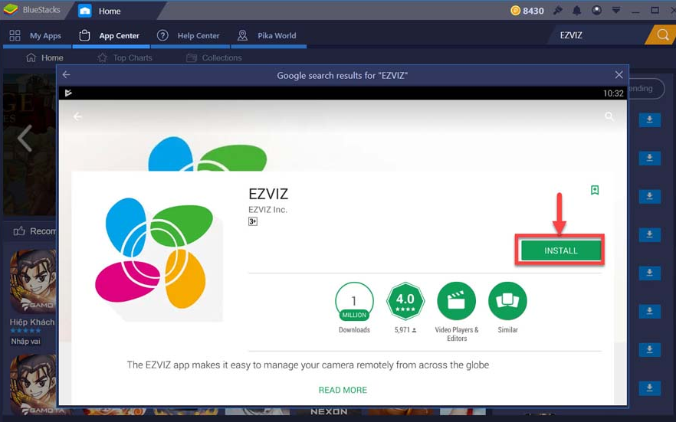The height and width of the screenshot is (422, 676).
Task: Tap the Play Store search magnifier icon
Action: tap(609, 116)
